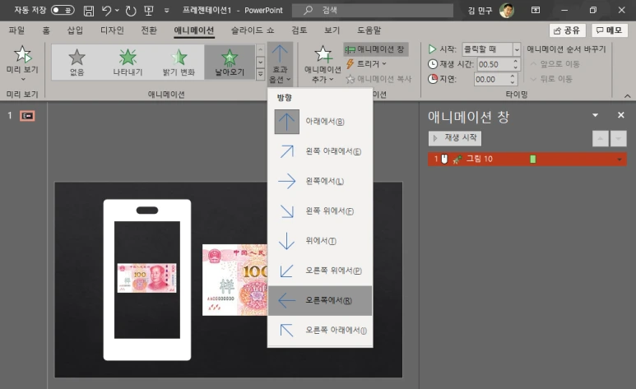Select the 없음 animation effect
636x389 pixels.
click(77, 62)
